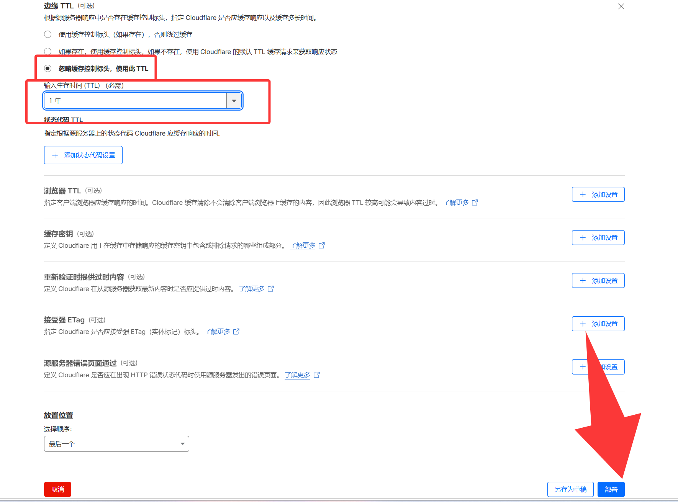678x502 pixels.
Task: Select '使用缓存控制标头（如果存在），否则绕过缓存' radio option
Action: pos(48,34)
